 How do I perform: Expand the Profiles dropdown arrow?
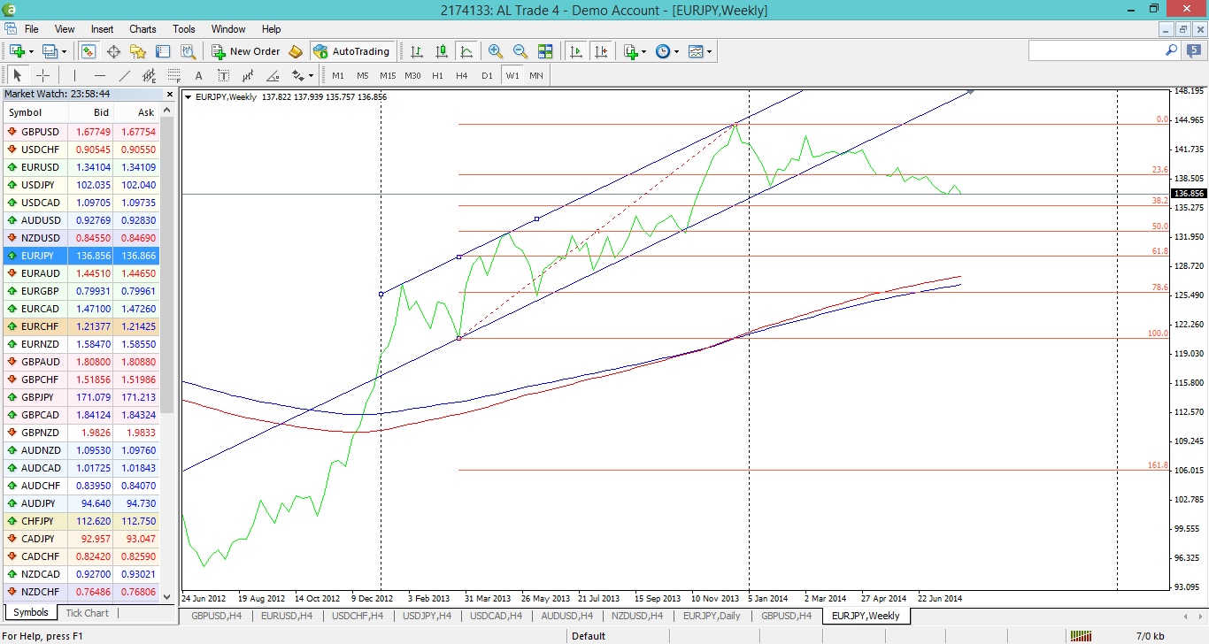[64, 51]
